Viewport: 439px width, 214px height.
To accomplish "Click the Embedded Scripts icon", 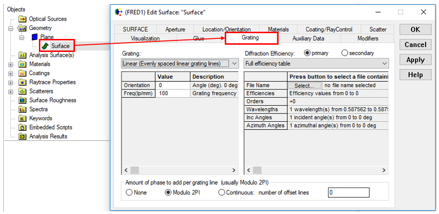I will click(x=22, y=127).
